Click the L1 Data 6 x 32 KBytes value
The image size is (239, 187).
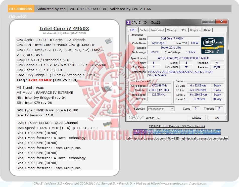point(199,85)
